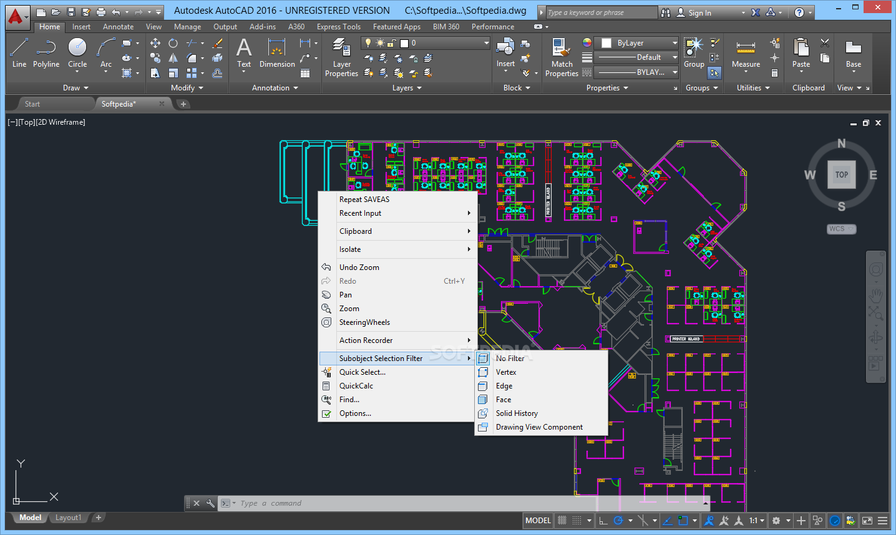Expand the Annotation panel title
896x535 pixels.
275,88
